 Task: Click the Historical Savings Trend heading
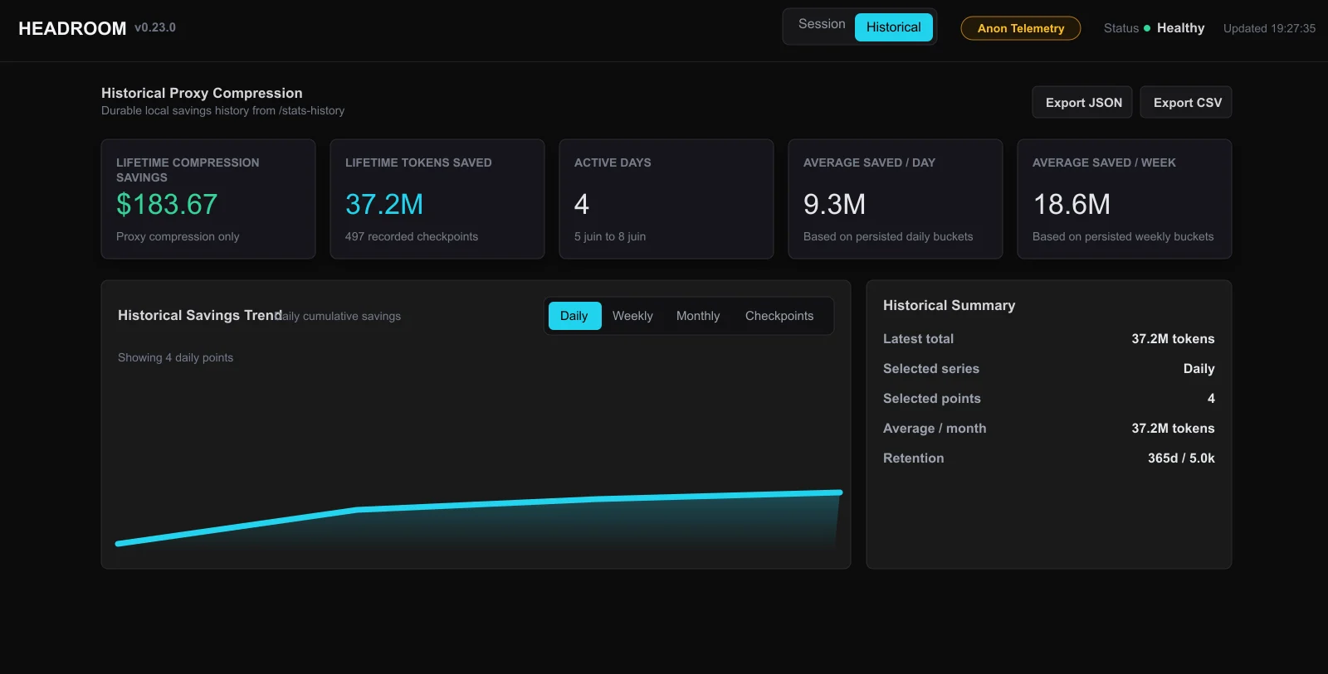[199, 315]
